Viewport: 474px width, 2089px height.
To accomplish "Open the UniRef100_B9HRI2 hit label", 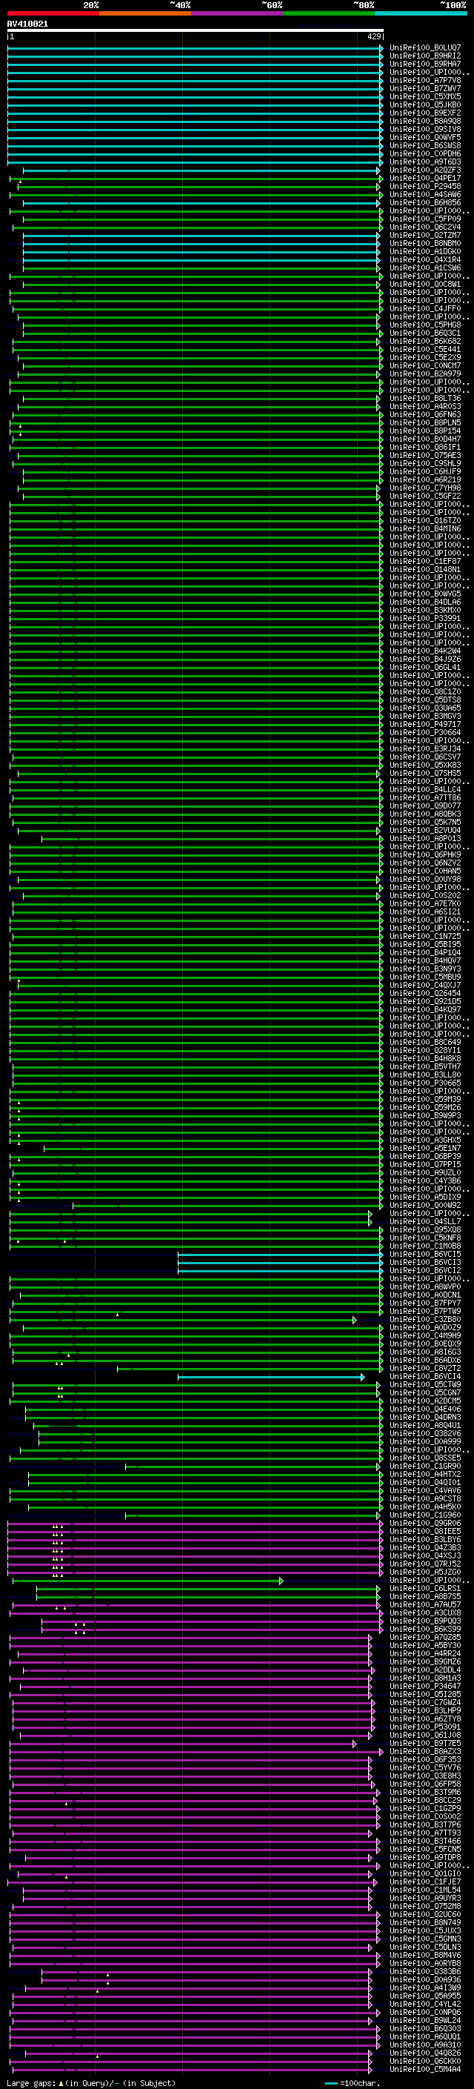I will 425,57.
